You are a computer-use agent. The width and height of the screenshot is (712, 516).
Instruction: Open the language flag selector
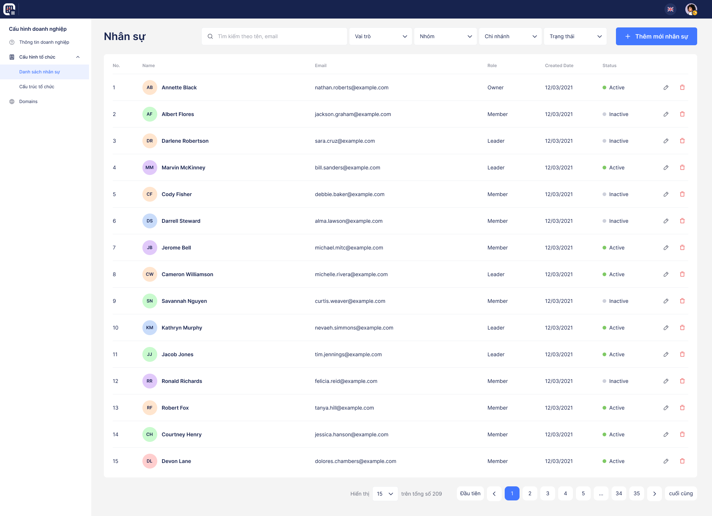coord(670,9)
